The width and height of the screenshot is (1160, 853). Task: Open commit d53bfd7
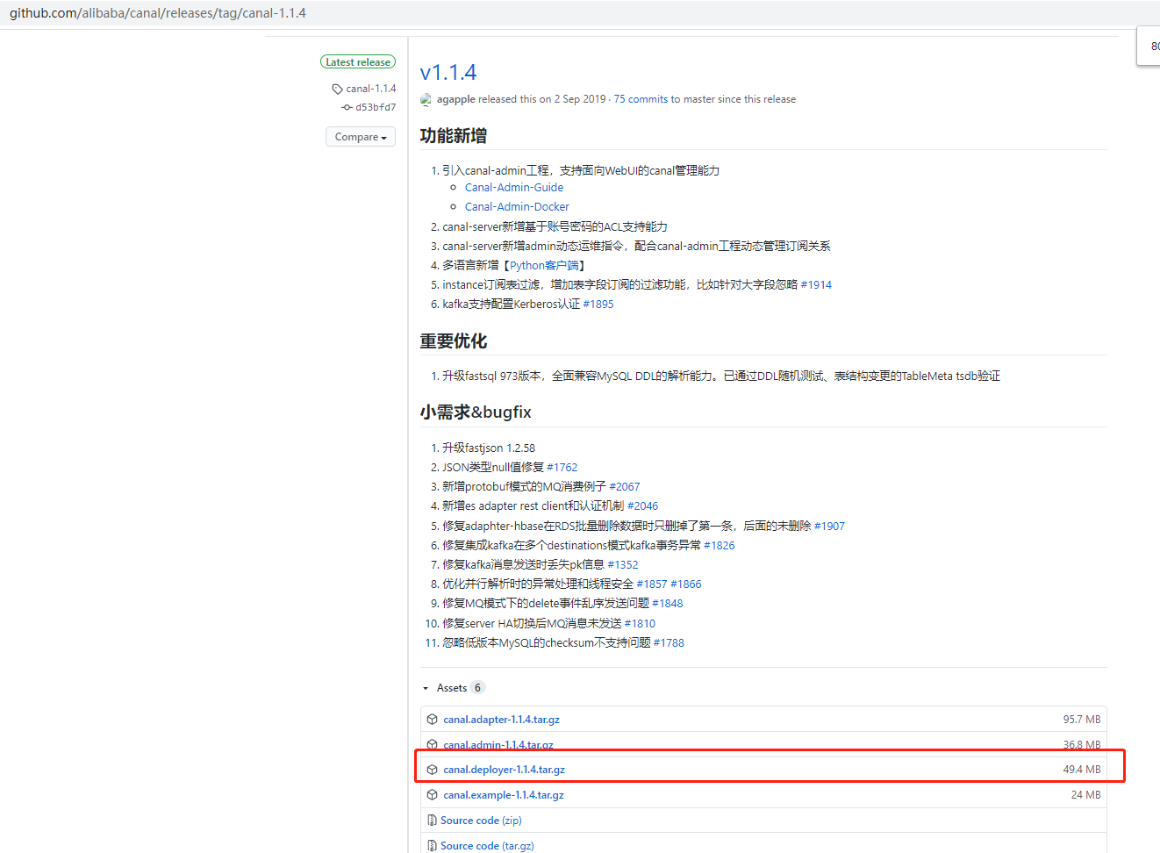(376, 107)
